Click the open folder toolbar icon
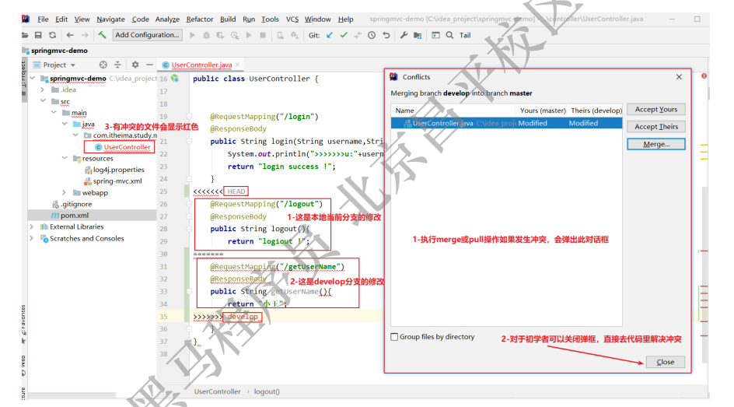 click(25, 35)
